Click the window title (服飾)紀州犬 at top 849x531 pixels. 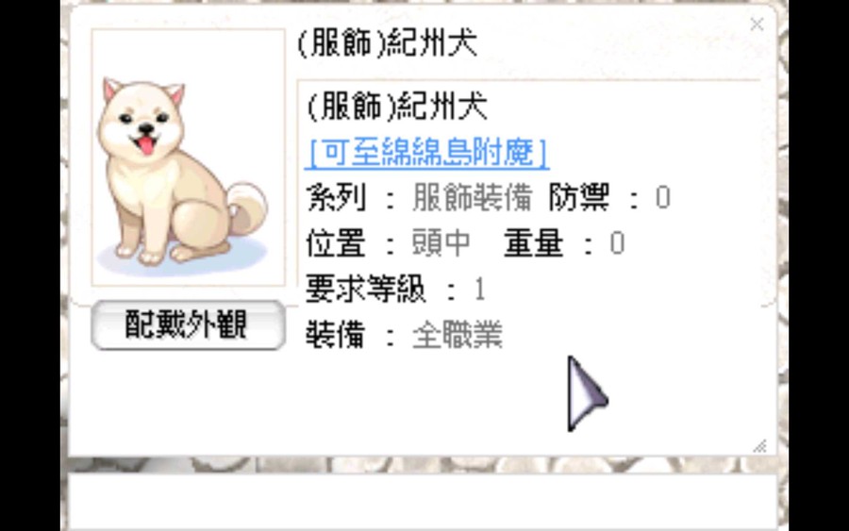pos(388,42)
